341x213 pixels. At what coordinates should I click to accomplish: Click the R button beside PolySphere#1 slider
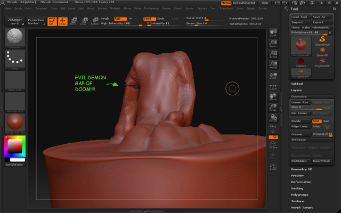[x=330, y=33]
